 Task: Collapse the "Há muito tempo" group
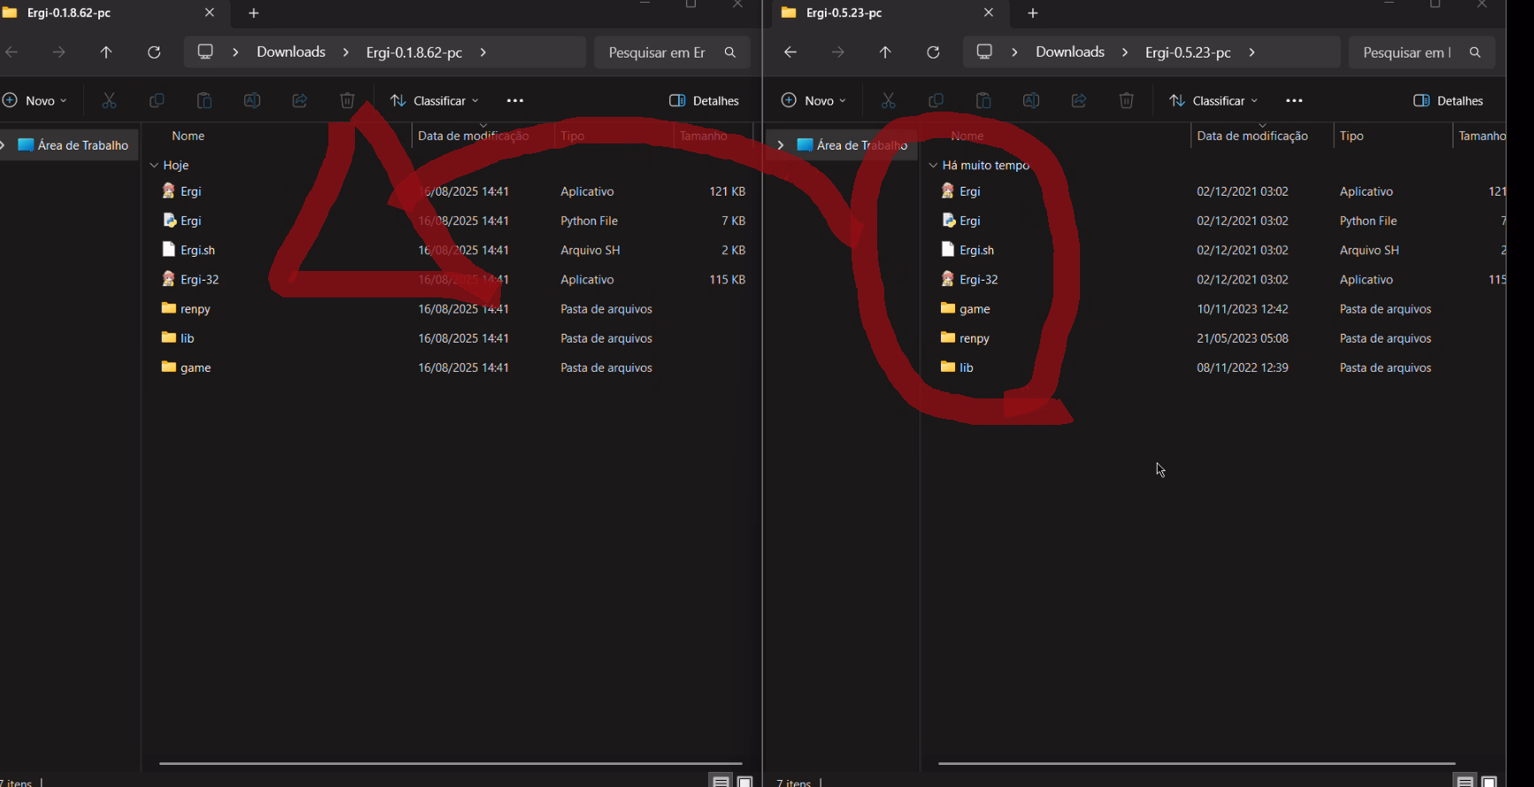pyautogui.click(x=933, y=166)
